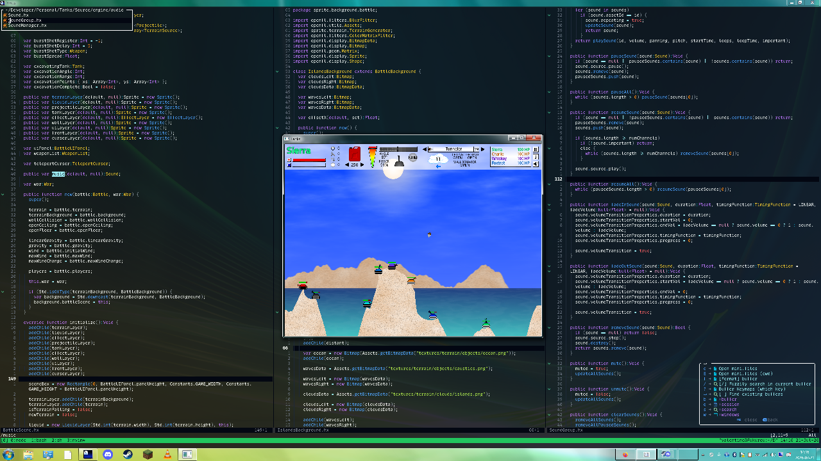821x461 pixels.
Task: Click the health cross icon under Sierra
Action: click(289, 159)
